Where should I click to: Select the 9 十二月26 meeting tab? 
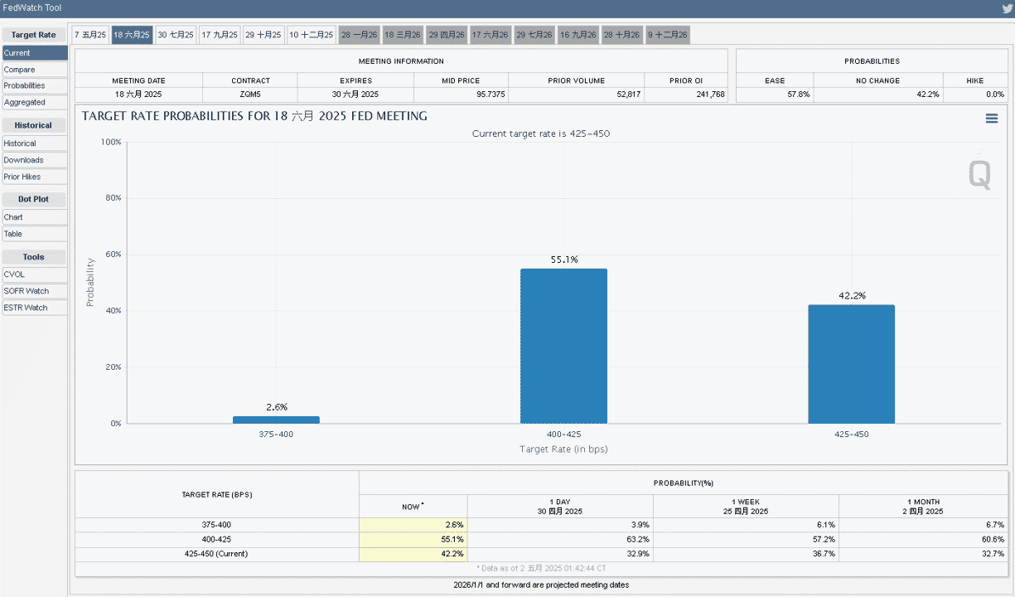(668, 35)
